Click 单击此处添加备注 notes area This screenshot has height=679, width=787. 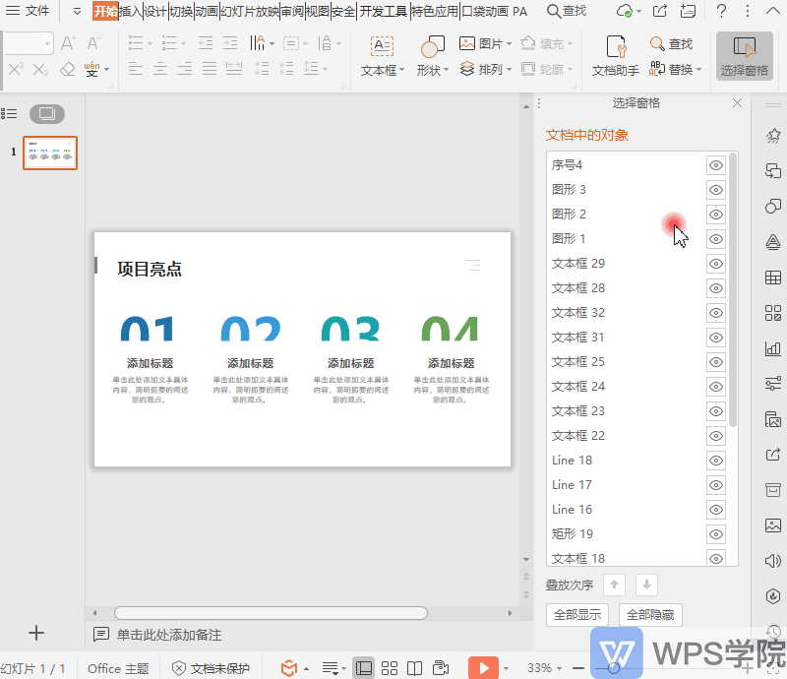[x=169, y=635]
